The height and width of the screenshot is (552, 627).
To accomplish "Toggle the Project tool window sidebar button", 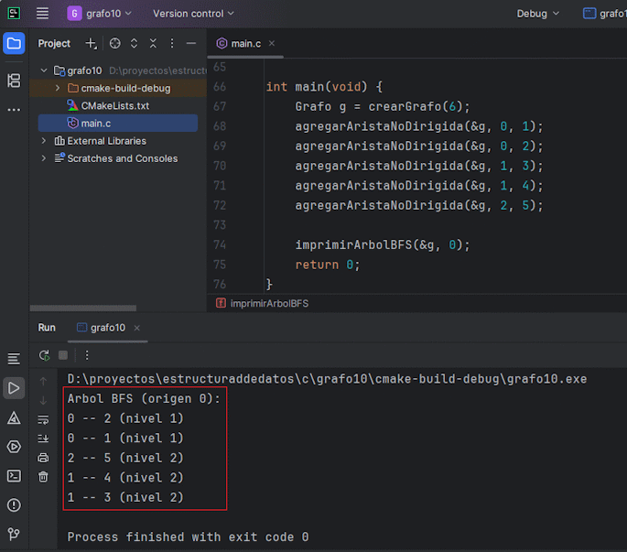I will click(14, 43).
